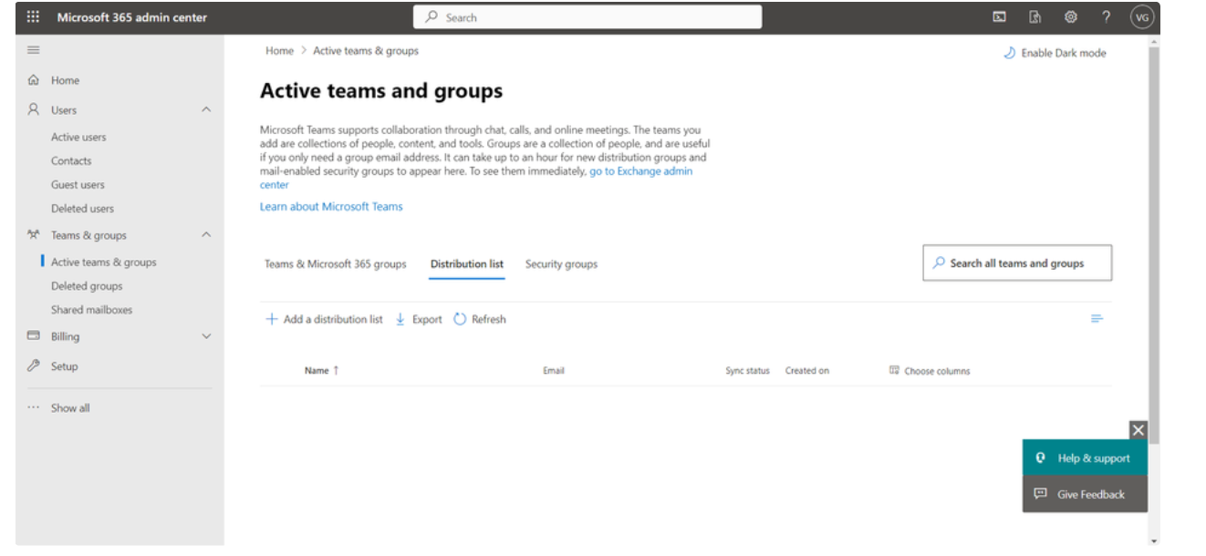Collapse the navigation hamburger menu

coord(34,50)
